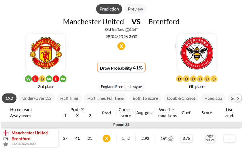Viewport: 243px width, 153px height.
Task: Click the England flag icon in match row
Action: 6,133
